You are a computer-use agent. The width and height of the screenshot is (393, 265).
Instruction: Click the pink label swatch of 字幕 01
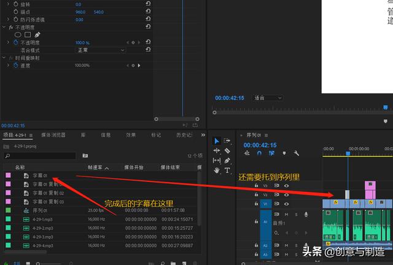[x=8, y=175]
